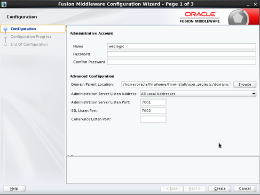Click the Advanced Configuration heading
Viewport: 260px width, 195px height.
[92, 76]
